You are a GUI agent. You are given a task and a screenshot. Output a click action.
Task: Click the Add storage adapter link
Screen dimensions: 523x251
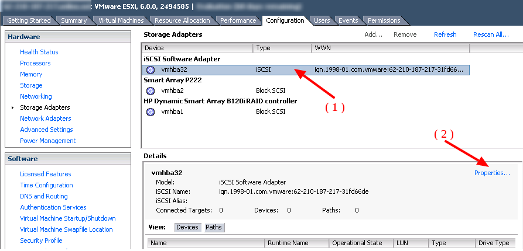pyautogui.click(x=373, y=34)
